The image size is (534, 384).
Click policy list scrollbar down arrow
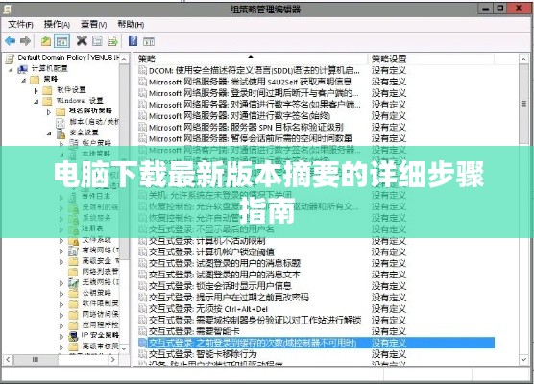[x=523, y=359]
